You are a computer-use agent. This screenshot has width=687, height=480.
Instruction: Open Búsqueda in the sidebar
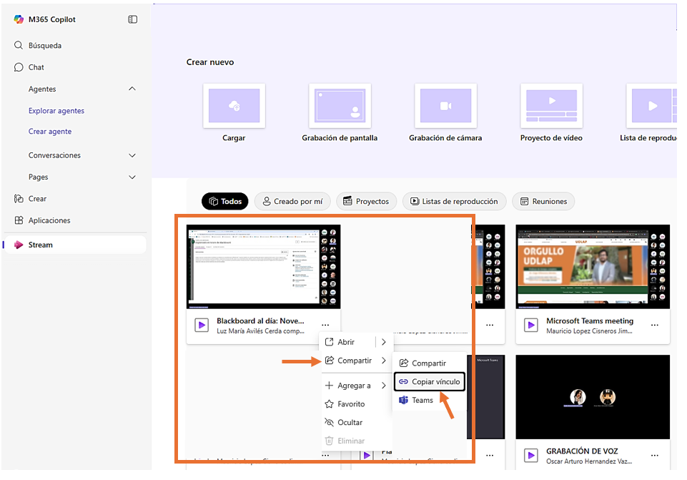coord(44,45)
